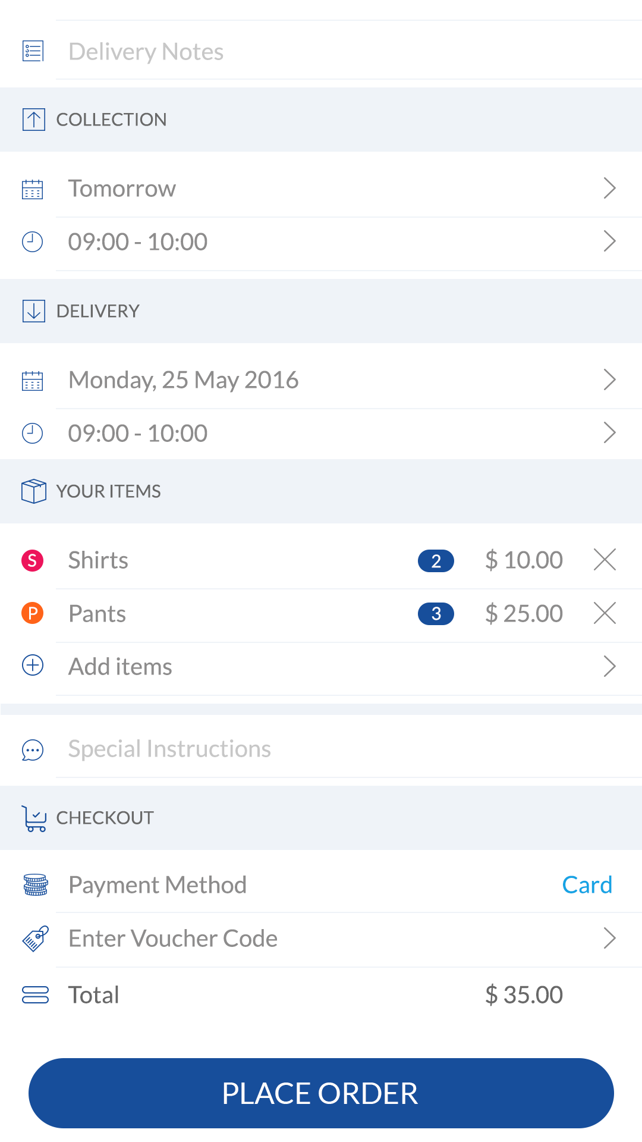
Task: Remove Shirts from the order
Action: (605, 560)
